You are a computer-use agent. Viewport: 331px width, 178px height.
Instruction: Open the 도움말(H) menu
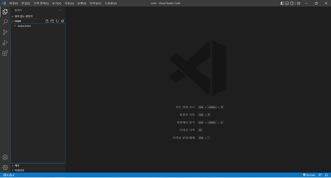[x=111, y=4]
